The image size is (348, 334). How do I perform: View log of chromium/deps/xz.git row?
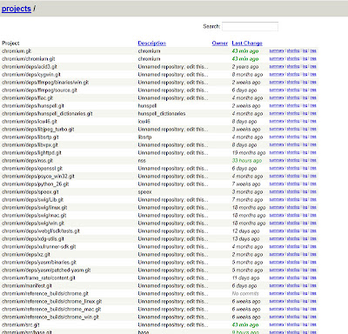[305, 255]
